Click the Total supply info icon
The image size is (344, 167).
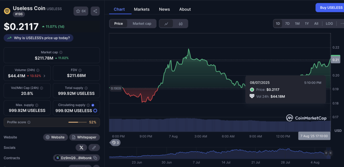86,88
